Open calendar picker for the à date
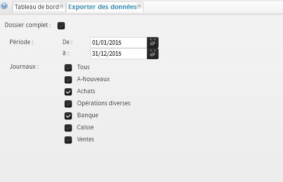This screenshot has height=182, width=283. (x=153, y=54)
